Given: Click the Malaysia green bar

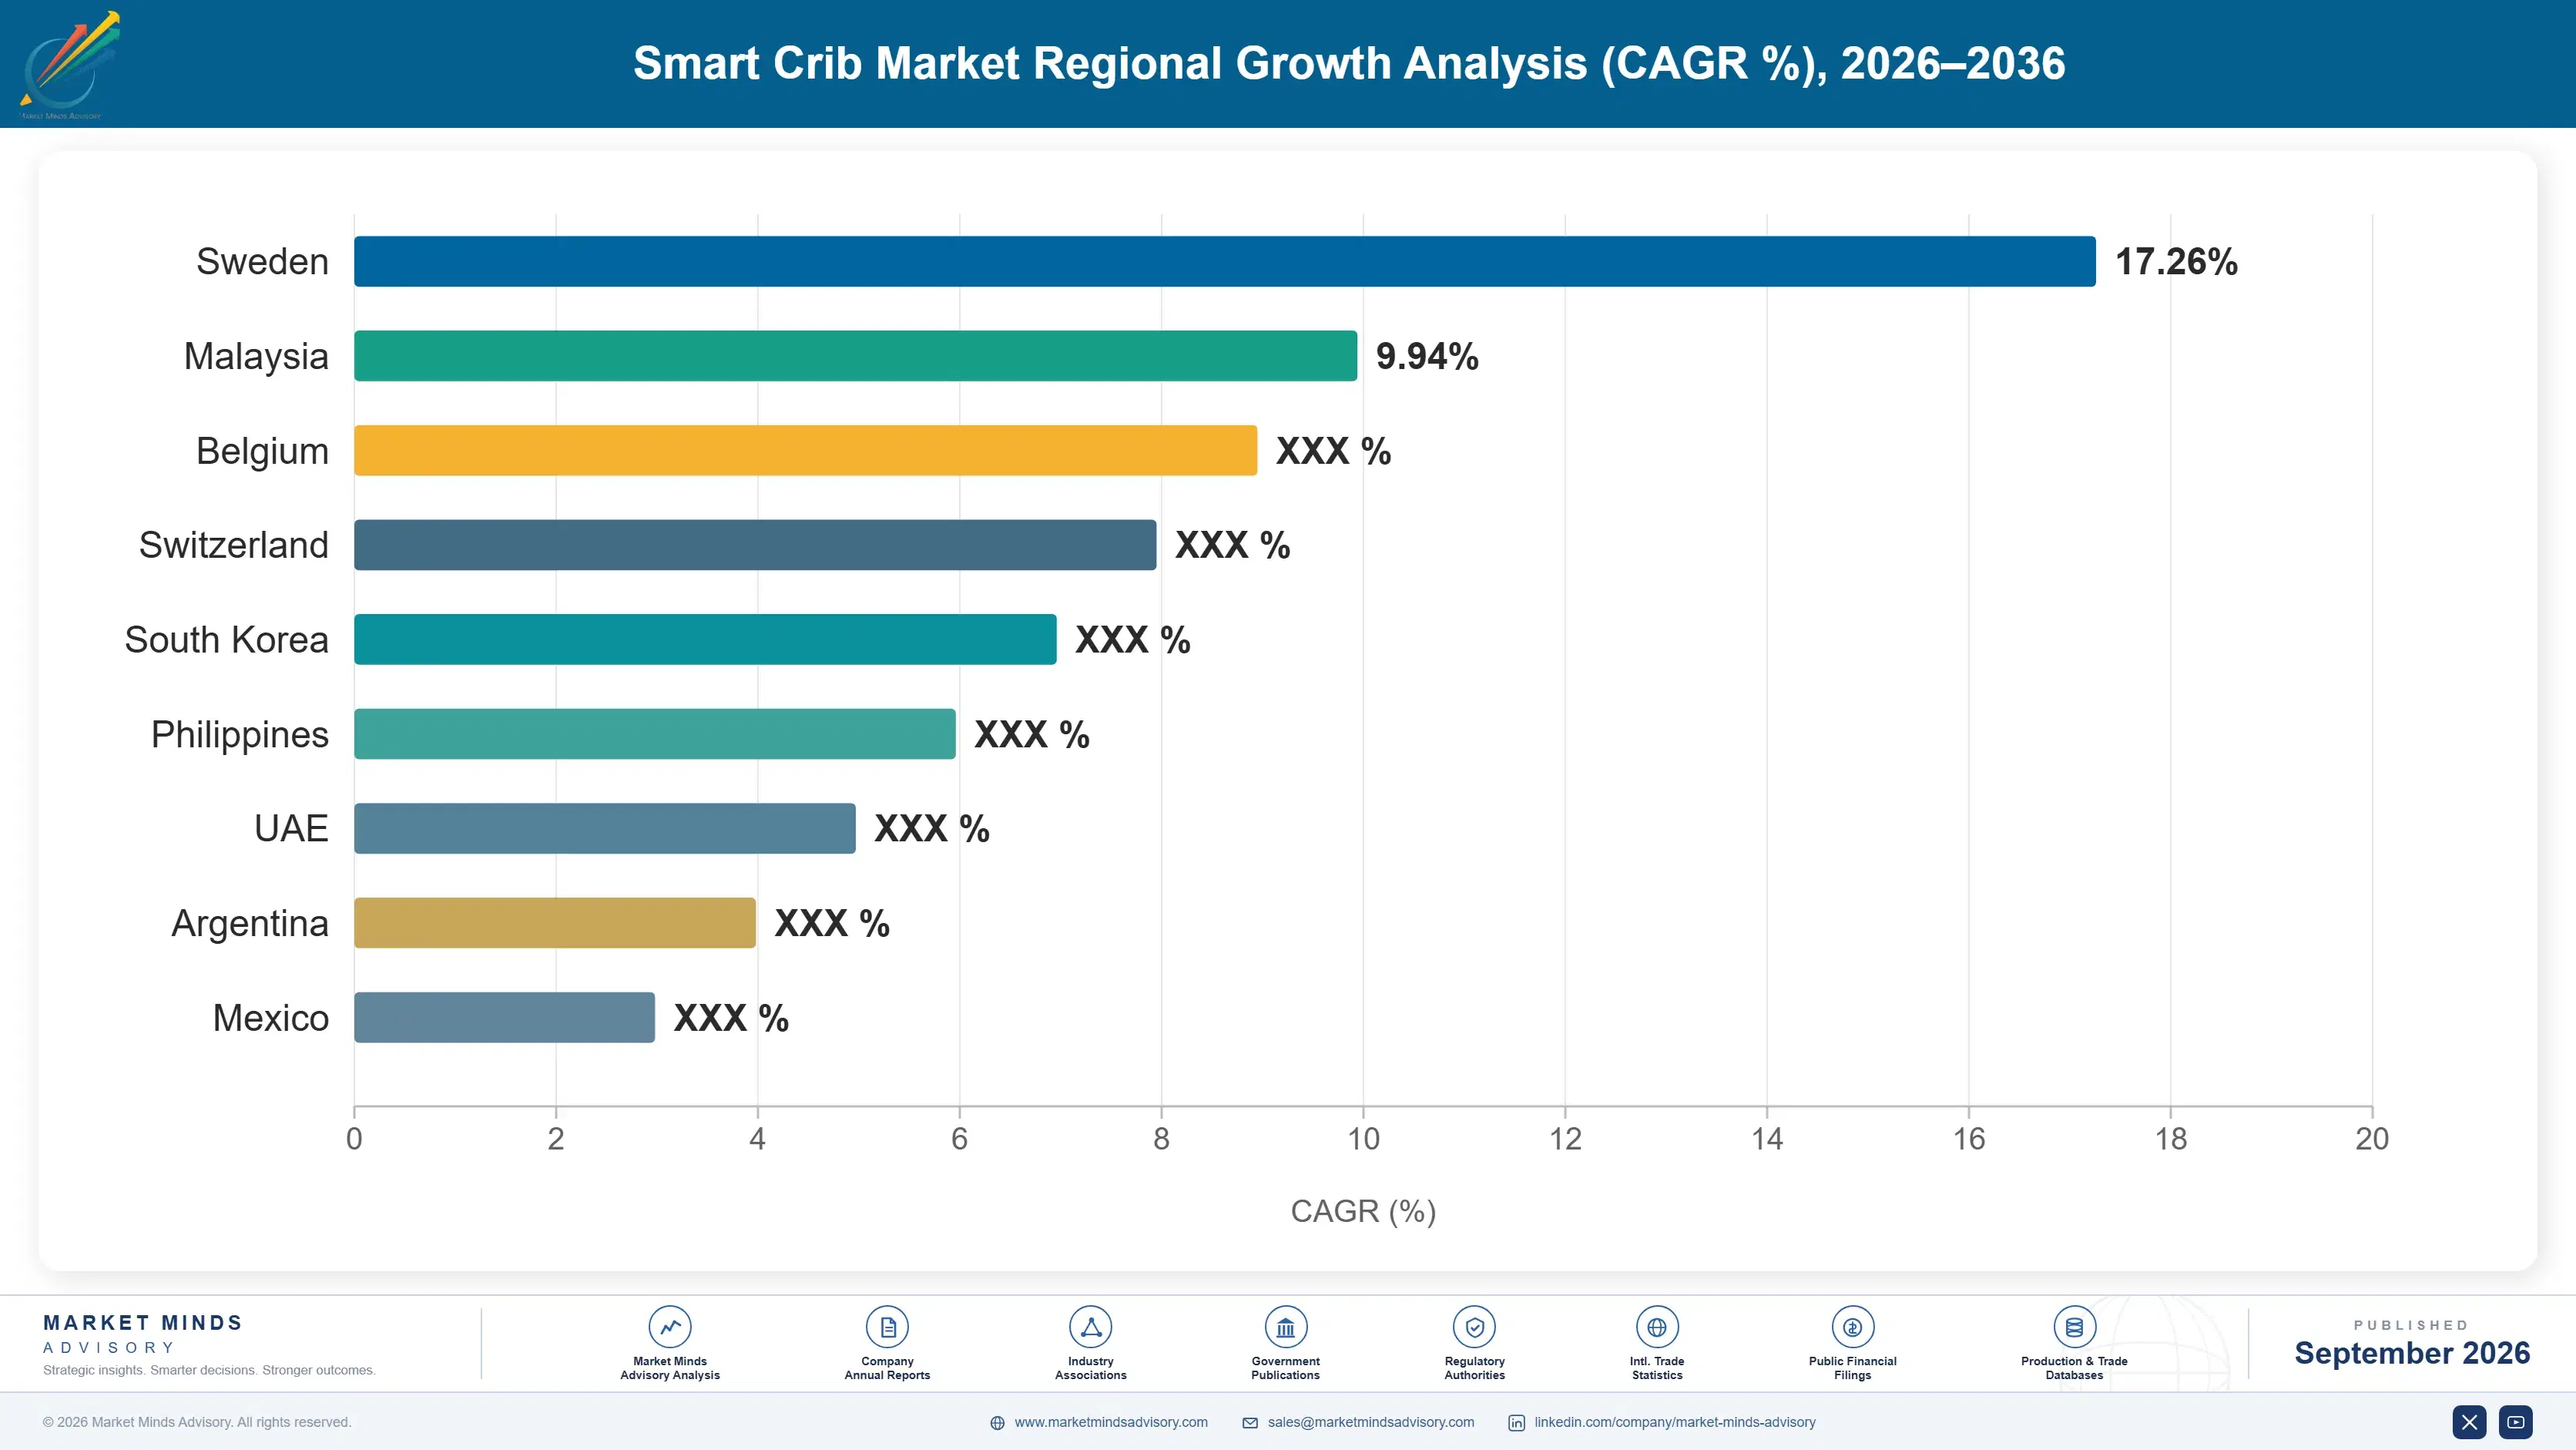Looking at the screenshot, I should pyautogui.click(x=856, y=356).
